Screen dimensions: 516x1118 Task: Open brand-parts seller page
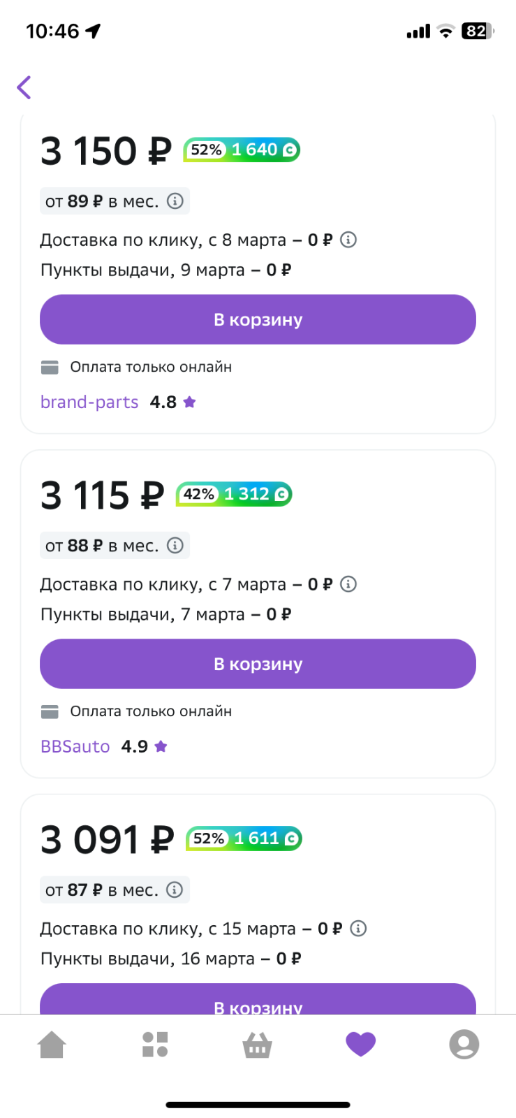pyautogui.click(x=89, y=402)
